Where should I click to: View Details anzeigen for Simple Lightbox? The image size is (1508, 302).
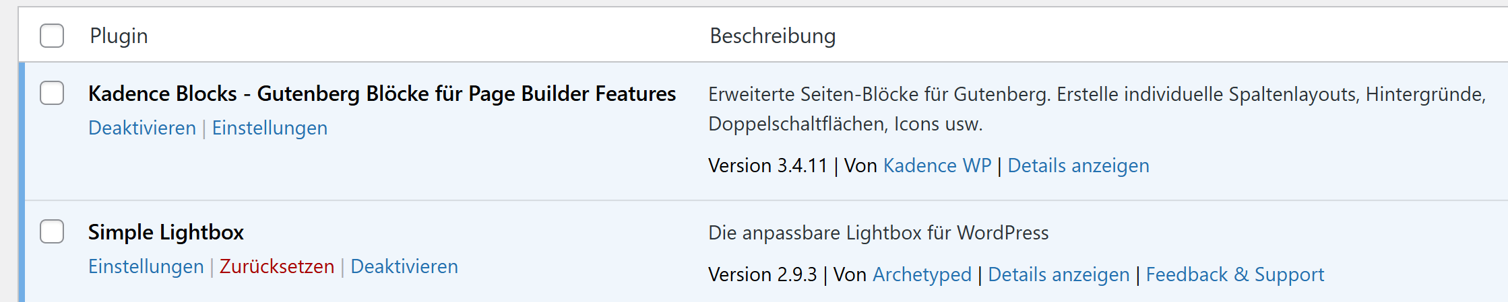(x=1059, y=274)
